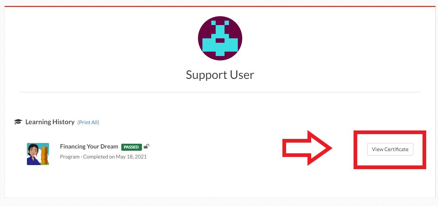
Task: Open the View Certificate button
Action: pos(390,149)
